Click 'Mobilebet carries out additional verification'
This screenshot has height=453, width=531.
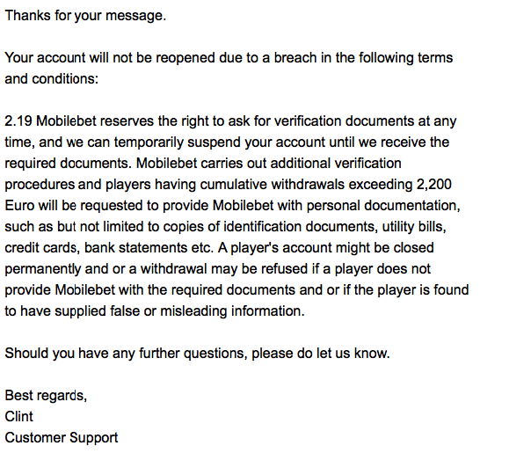pyautogui.click(x=268, y=164)
